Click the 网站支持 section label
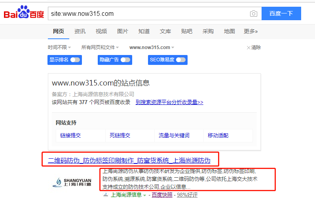This screenshot has height=203, width=315. [x=66, y=123]
